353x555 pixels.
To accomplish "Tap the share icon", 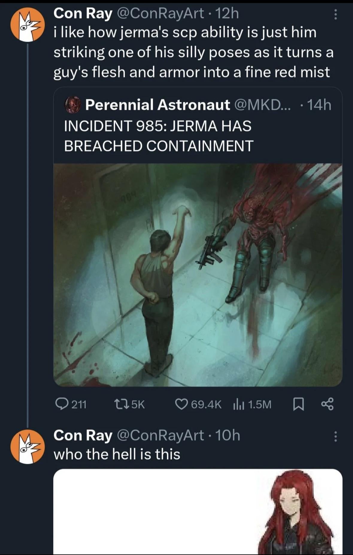I will click(327, 404).
